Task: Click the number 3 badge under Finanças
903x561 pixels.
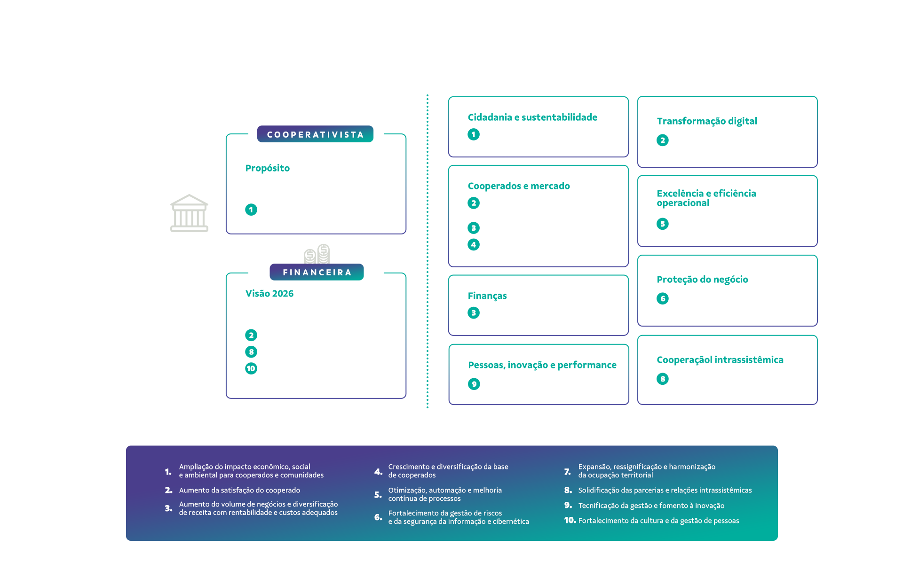Action: [474, 312]
